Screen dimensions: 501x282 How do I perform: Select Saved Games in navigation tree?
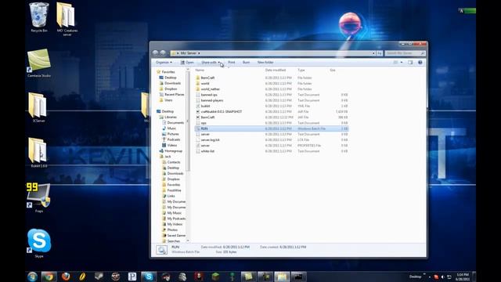click(x=174, y=235)
